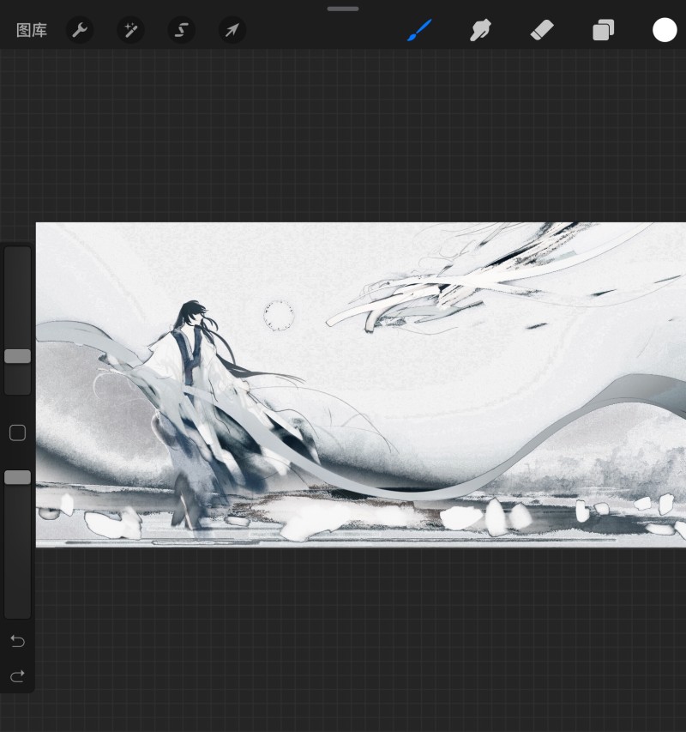Screen dimensions: 686x732
Task: Redo the last action
Action: 18,675
